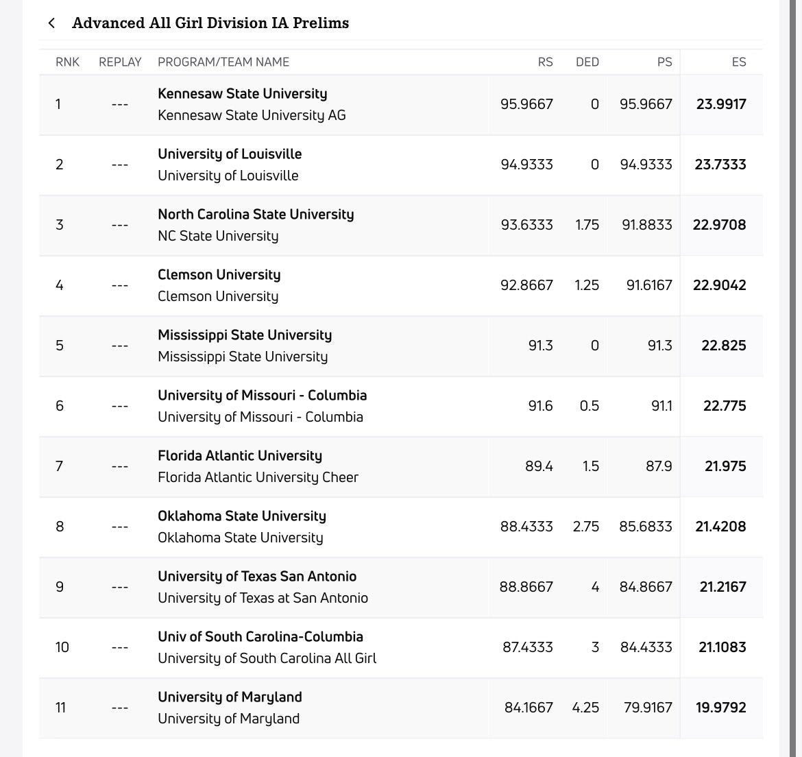Click the RNK column header
Screen dimensions: 802x757
click(x=67, y=62)
